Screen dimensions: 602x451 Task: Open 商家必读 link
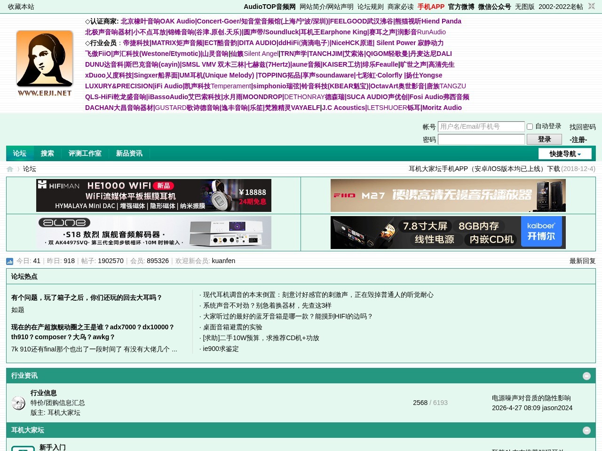tap(400, 7)
